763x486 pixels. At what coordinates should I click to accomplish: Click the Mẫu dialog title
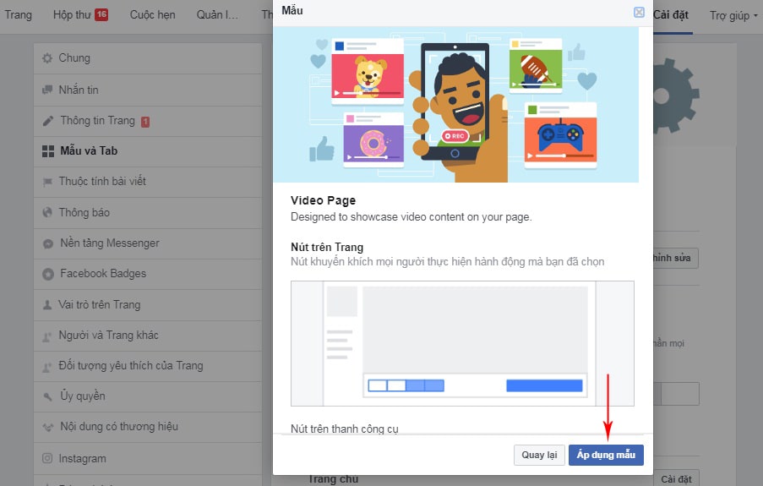292,10
